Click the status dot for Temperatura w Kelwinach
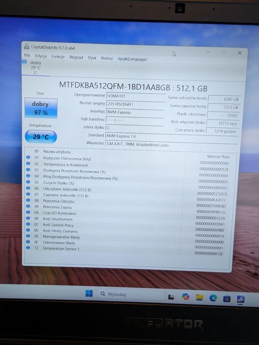259x345 pixels. pos(28,163)
